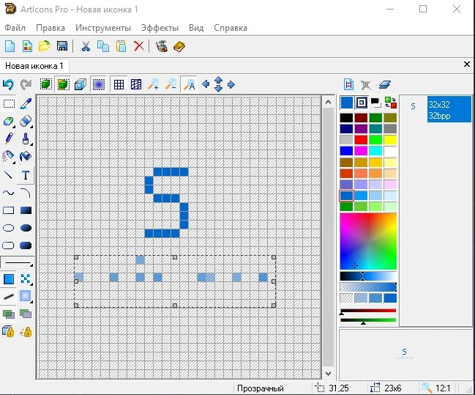
Task: Choose the filled rounded rectangle tool
Action: click(26, 246)
